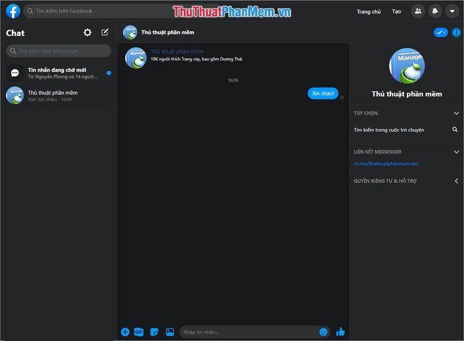Screen dimensions: 464x341
Task: Attach a photo using image icon
Action: click(x=170, y=332)
